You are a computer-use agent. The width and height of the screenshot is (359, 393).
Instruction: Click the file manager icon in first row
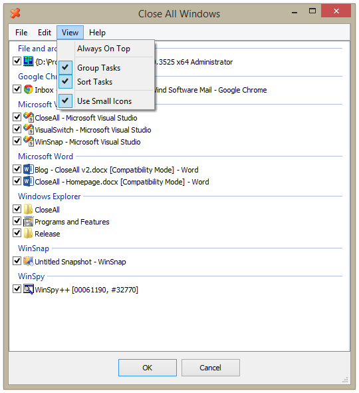tap(29, 61)
